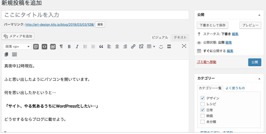Screen dimensions: 266x134
Task: Insert a blockquote
Action: (x=101, y=46)
